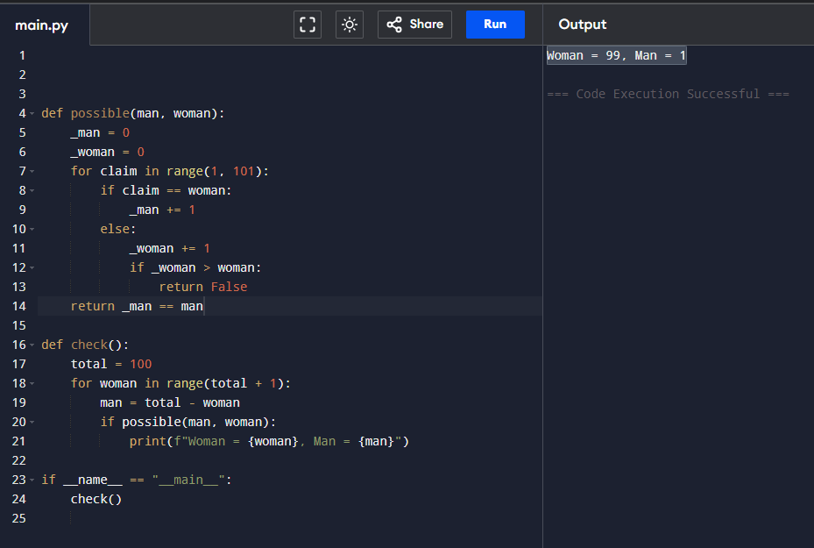Viewport: 814px width, 548px height.
Task: Collapse the if _woman block fold arrow on line 12
Action: (x=32, y=267)
